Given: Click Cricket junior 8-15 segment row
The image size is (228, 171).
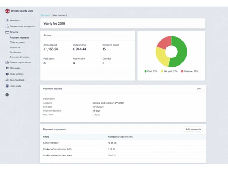Looking at the screenshot, I should coord(123,149).
